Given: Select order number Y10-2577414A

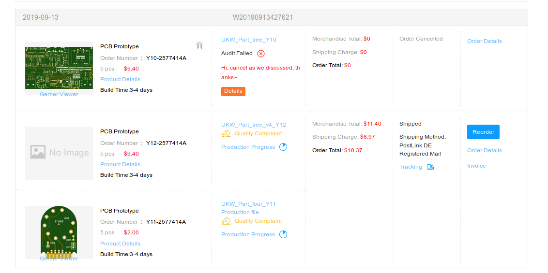Looking at the screenshot, I should point(167,58).
